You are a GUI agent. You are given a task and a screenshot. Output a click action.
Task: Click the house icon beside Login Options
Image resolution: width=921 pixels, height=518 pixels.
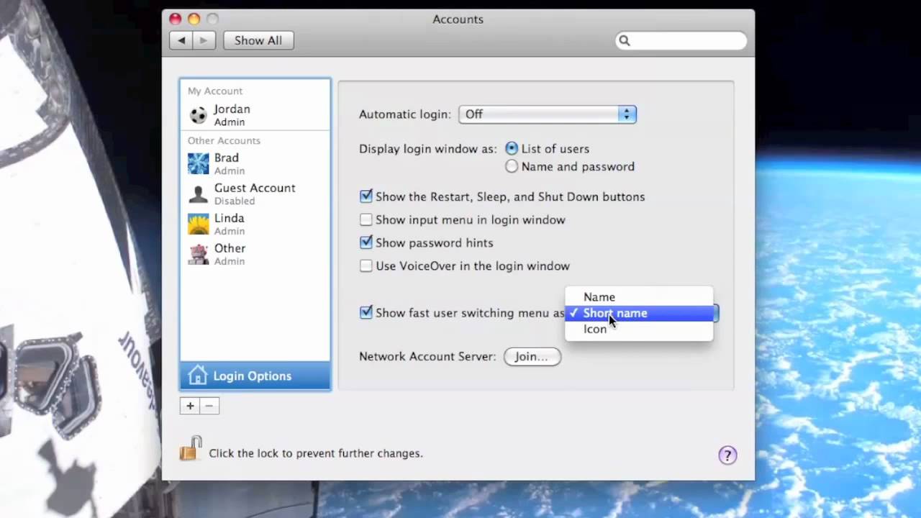click(x=197, y=375)
